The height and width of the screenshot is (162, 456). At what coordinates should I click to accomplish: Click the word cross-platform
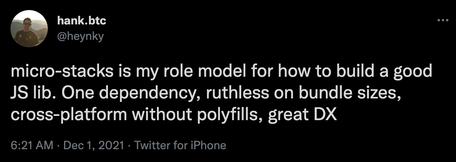(x=69, y=115)
